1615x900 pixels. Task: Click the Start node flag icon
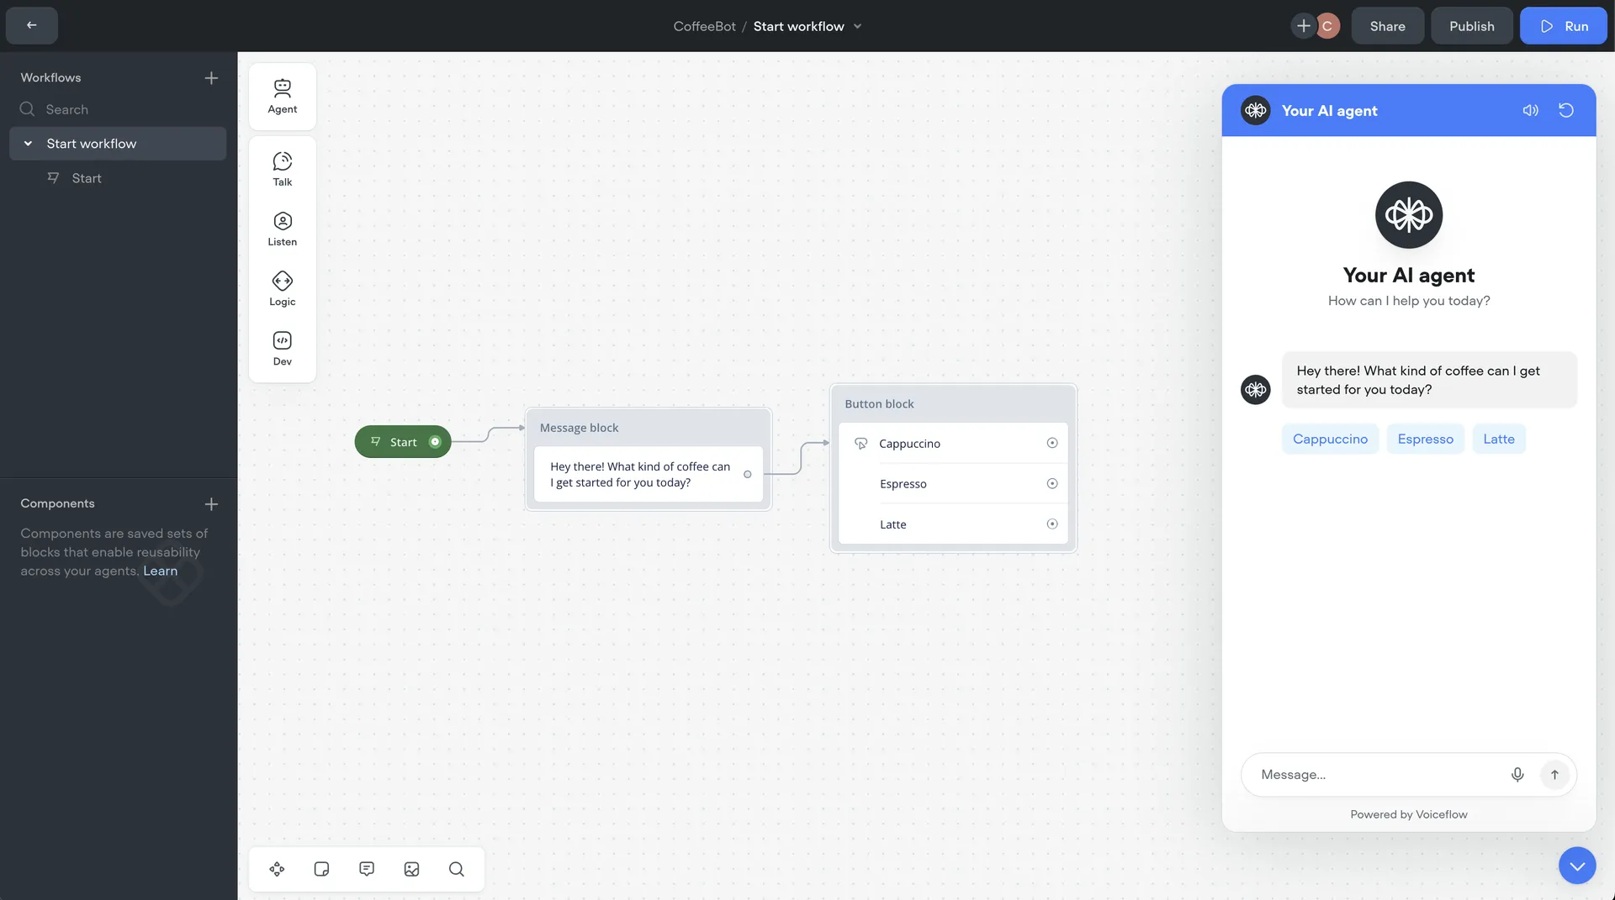click(x=376, y=442)
